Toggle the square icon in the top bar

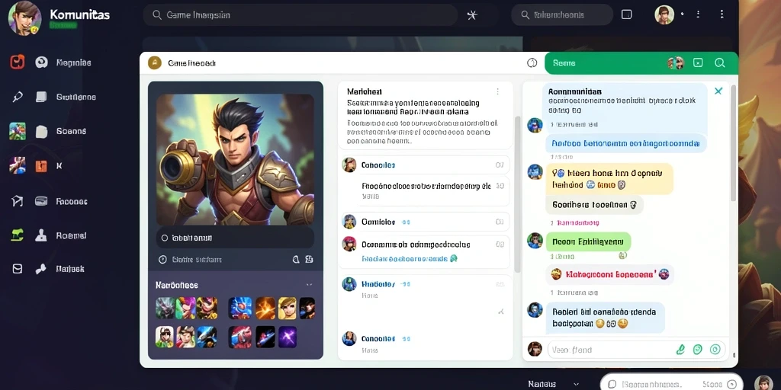tap(627, 14)
